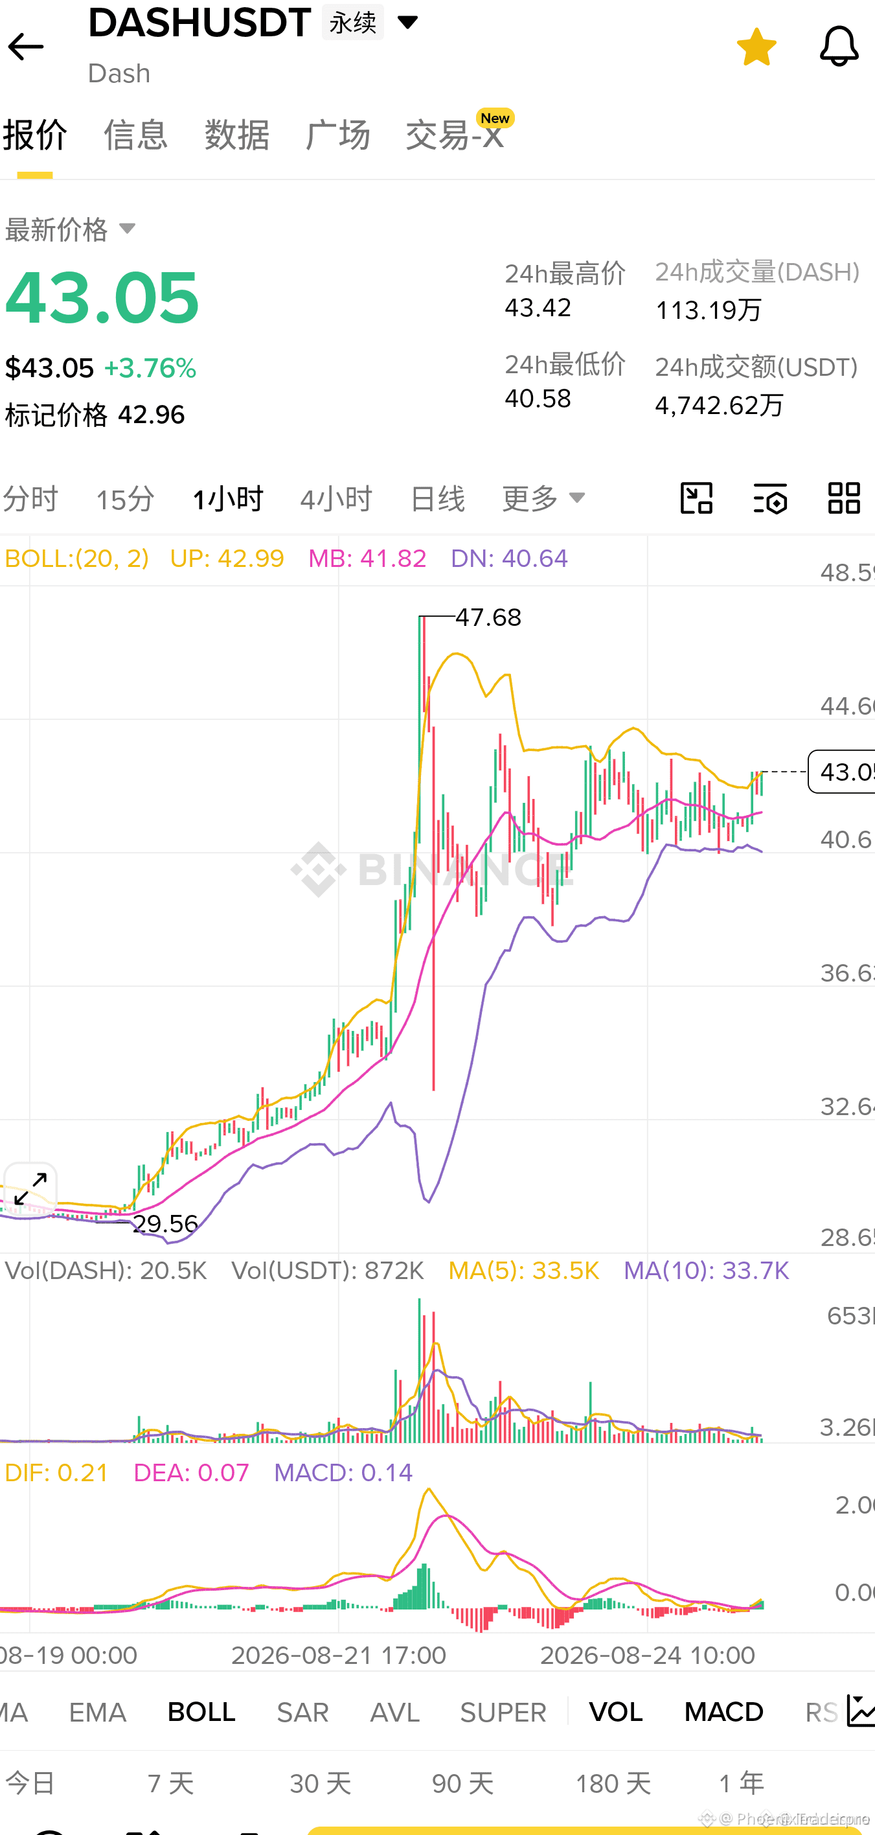This screenshot has width=875, height=1835.
Task: Toggle the AVL indicator
Action: click(x=395, y=1713)
